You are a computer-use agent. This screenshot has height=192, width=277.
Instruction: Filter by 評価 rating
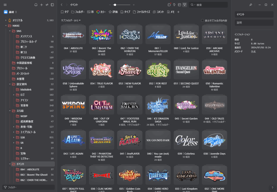point(113,12)
